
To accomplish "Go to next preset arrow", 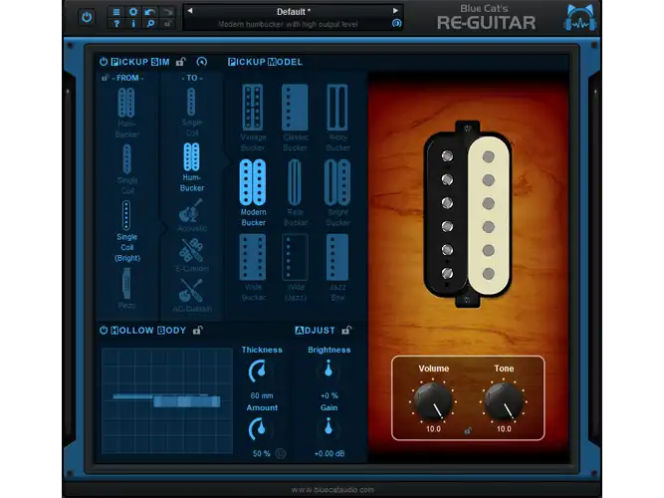I will click(x=395, y=11).
